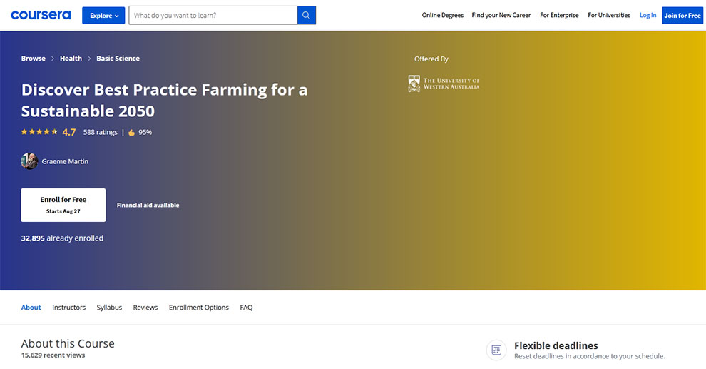Click the Join for Free button

[682, 15]
